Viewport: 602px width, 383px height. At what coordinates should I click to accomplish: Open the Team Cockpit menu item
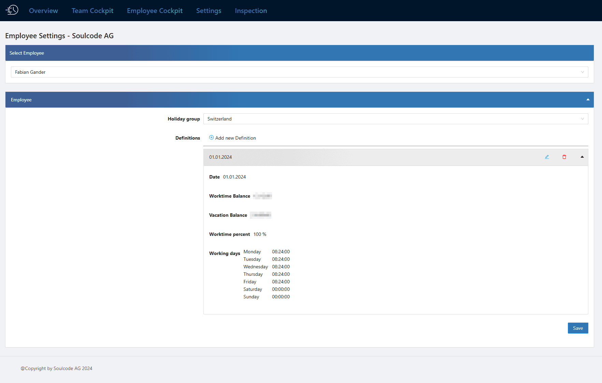[x=92, y=11]
